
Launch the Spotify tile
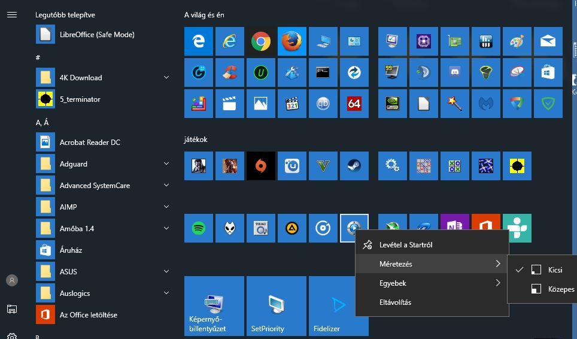199,228
